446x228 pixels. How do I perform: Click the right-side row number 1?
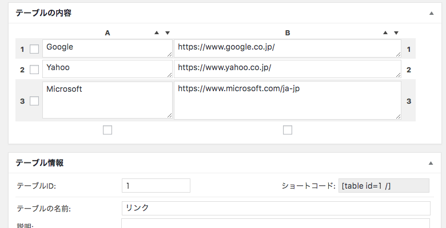tap(409, 50)
